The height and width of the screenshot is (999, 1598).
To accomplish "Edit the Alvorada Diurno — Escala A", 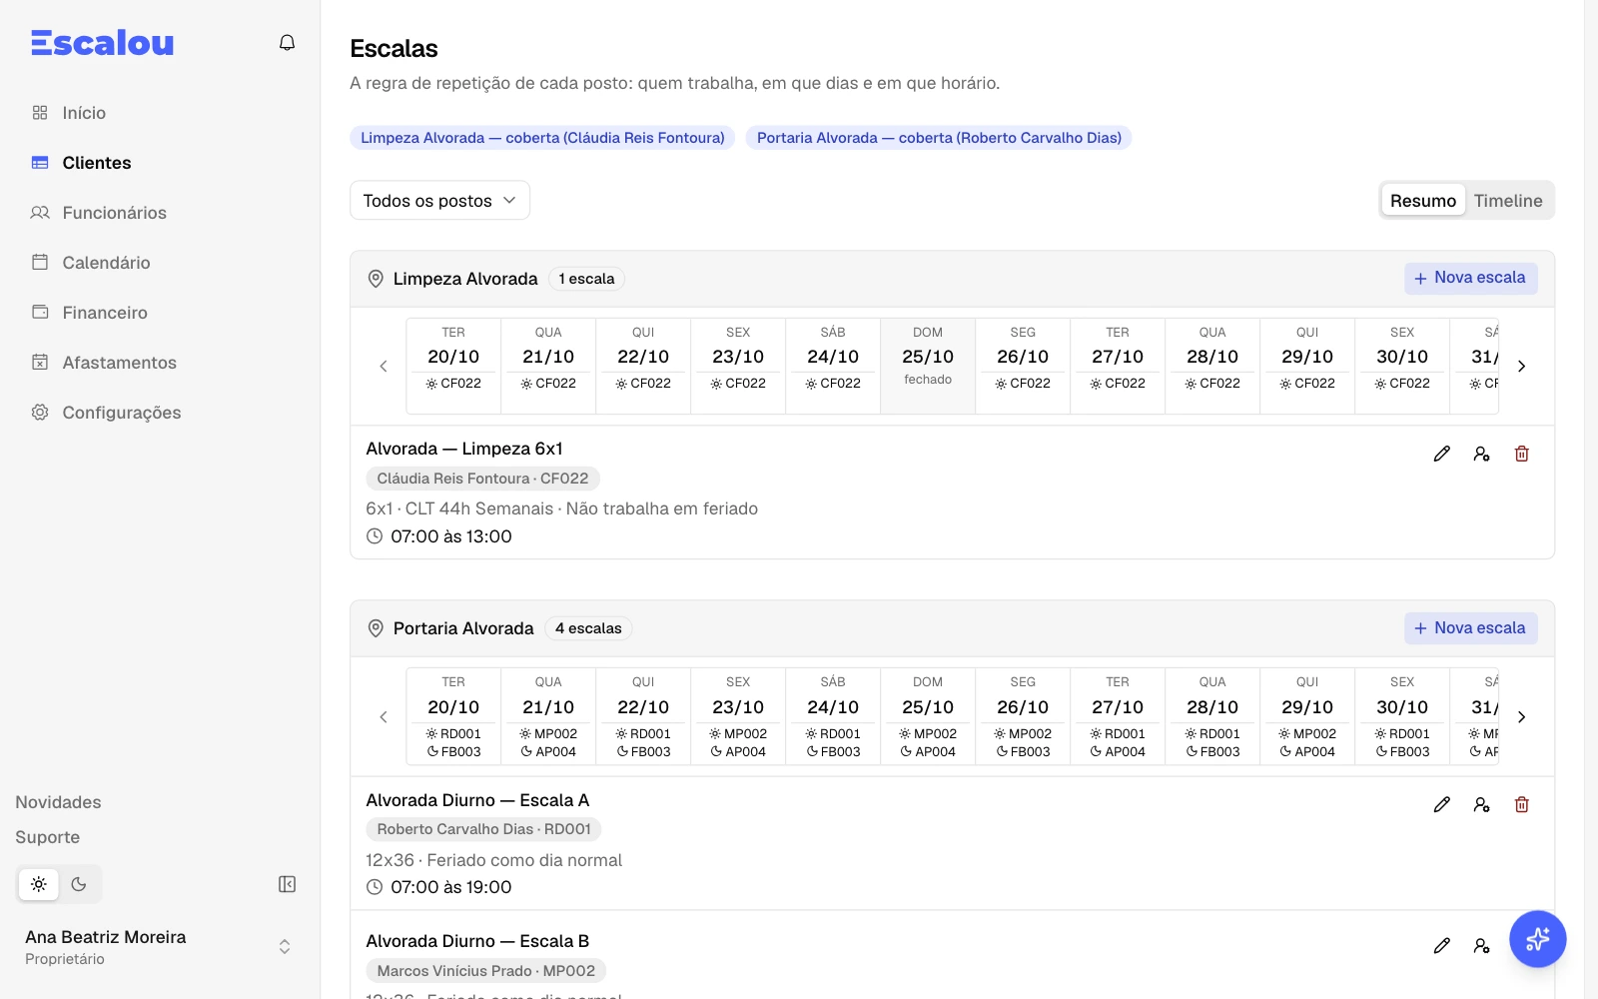I will click(x=1441, y=804).
